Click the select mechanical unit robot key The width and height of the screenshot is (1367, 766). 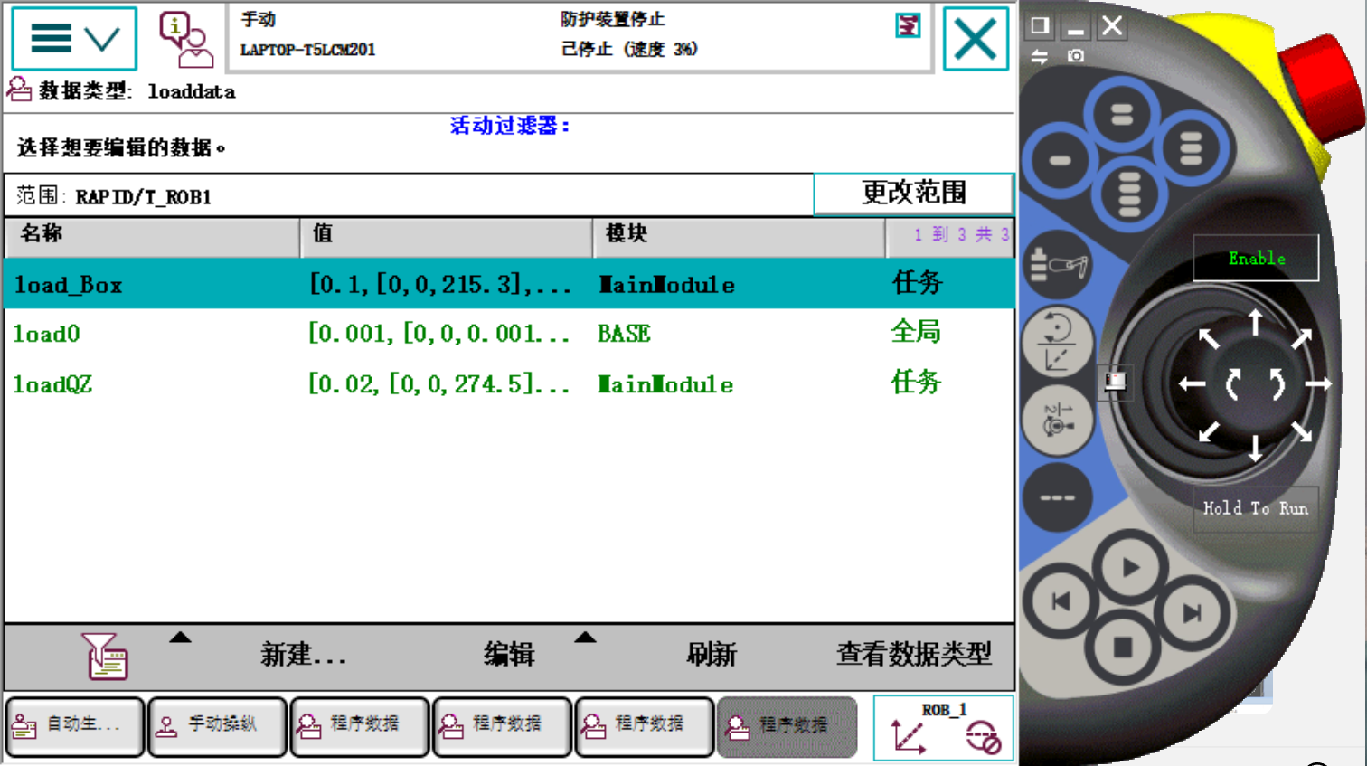point(1059,265)
